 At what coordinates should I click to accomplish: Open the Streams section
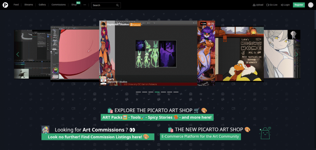(x=29, y=5)
